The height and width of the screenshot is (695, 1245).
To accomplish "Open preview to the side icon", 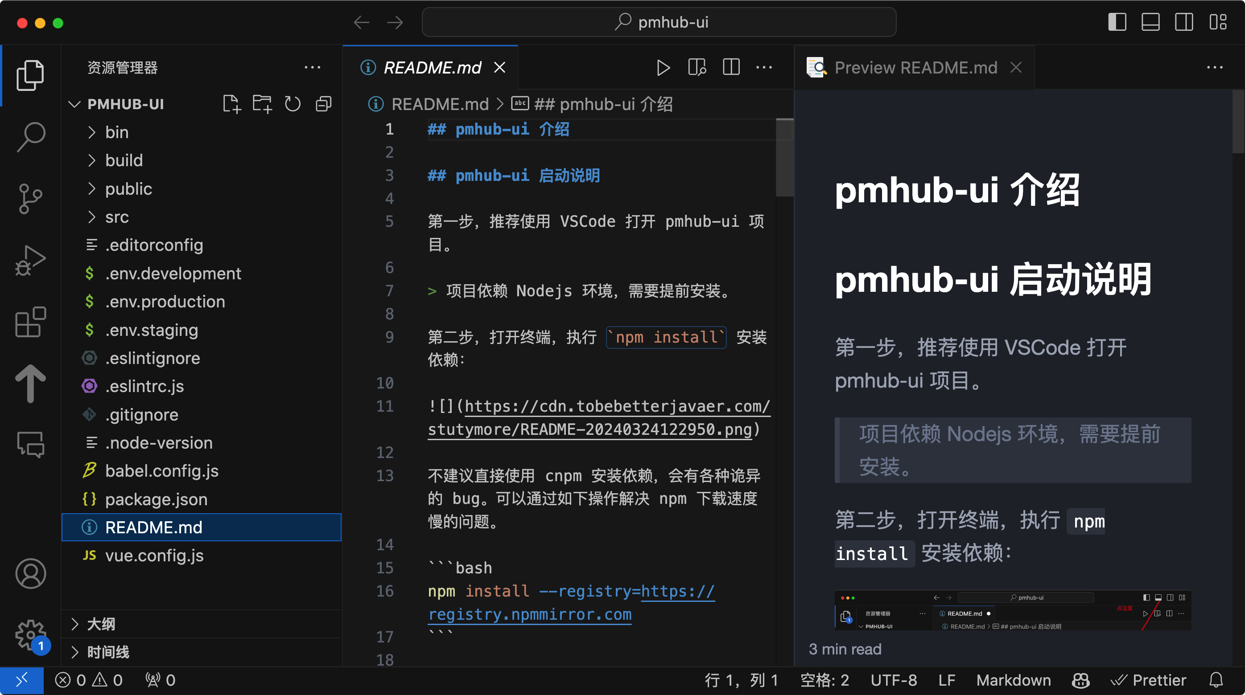I will pyautogui.click(x=697, y=68).
